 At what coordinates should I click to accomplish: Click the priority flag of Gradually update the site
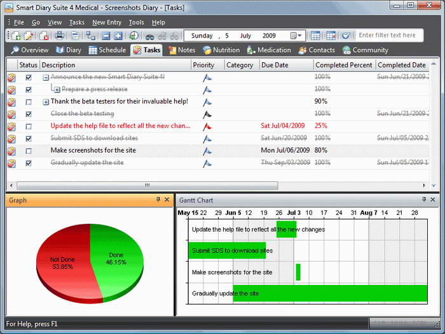tap(207, 164)
